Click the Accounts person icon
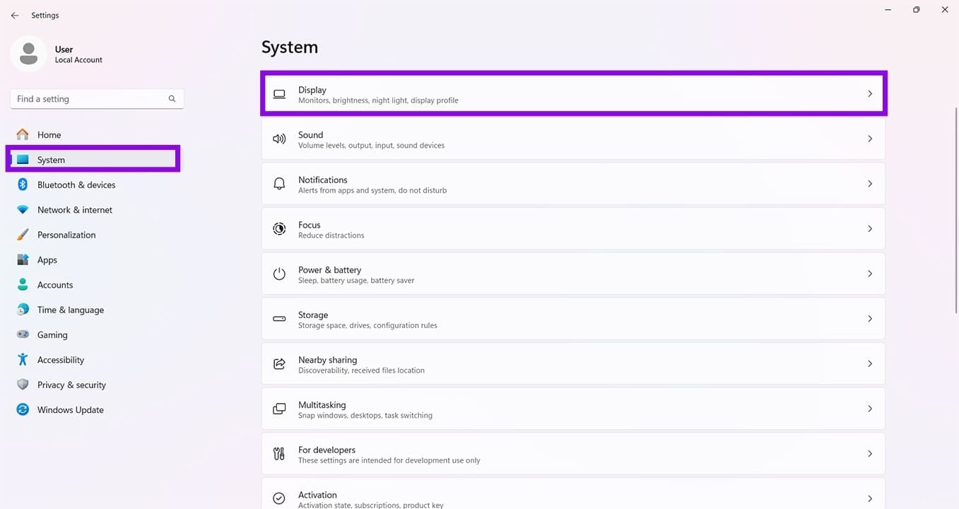The image size is (959, 509). [23, 285]
